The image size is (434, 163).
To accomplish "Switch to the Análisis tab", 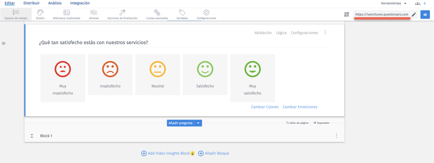I will (x=55, y=3).
